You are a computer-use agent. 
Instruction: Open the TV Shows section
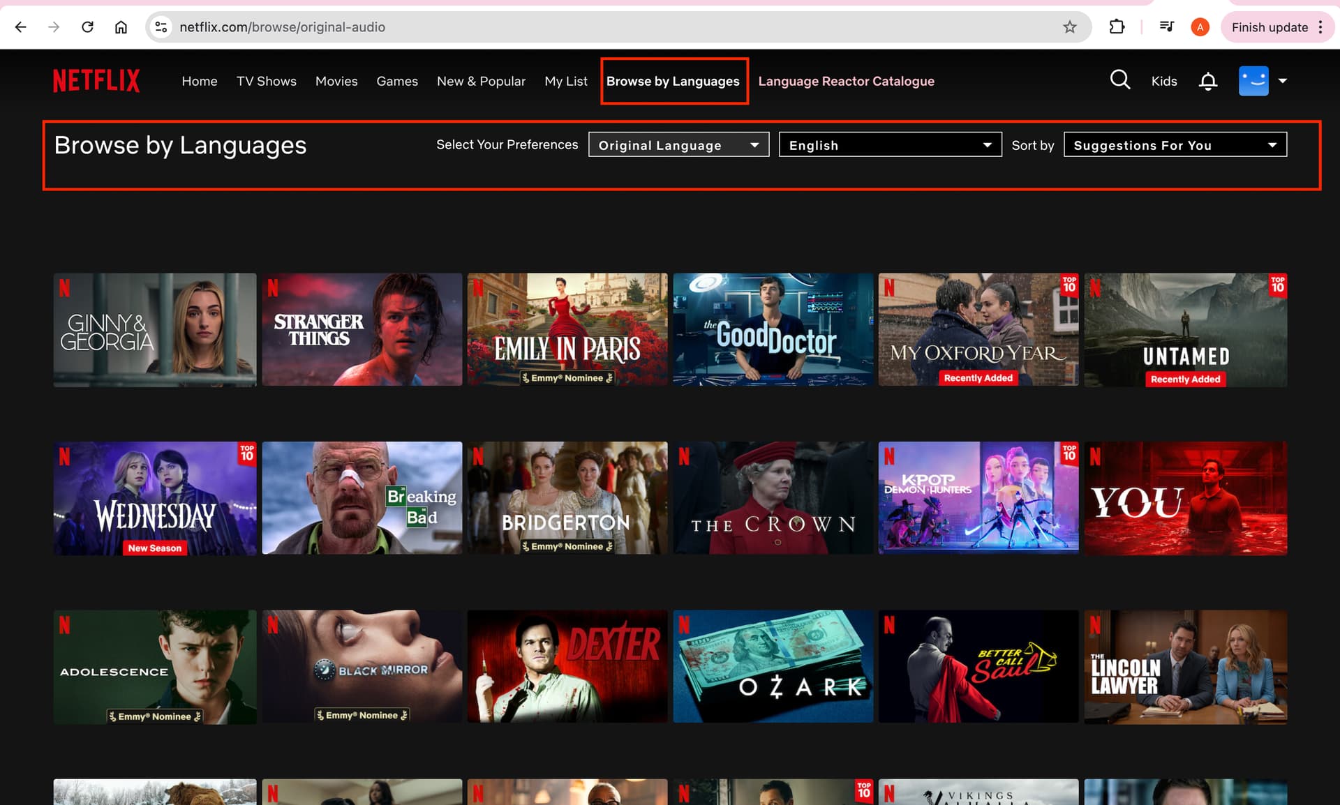[266, 81]
